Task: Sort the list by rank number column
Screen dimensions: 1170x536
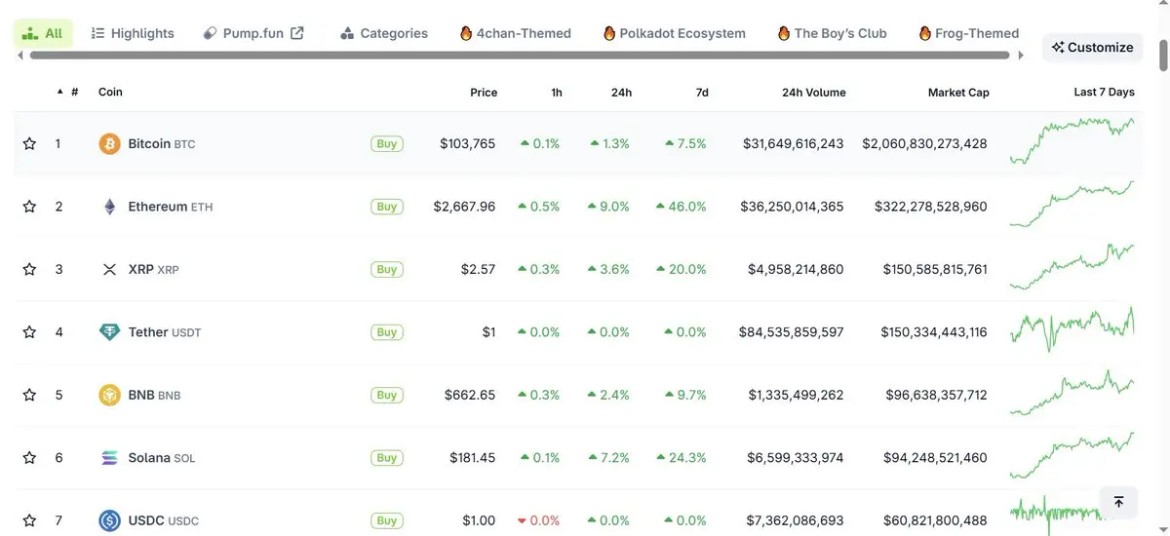Action: coord(74,92)
